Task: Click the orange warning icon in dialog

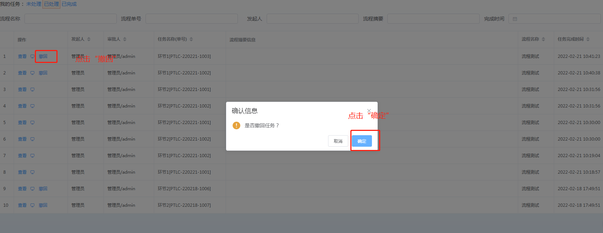Action: coord(236,125)
